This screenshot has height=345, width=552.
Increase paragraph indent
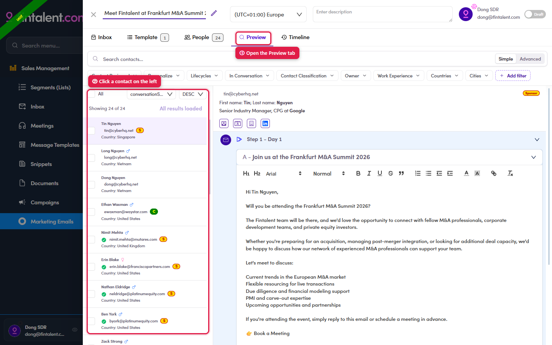450,173
